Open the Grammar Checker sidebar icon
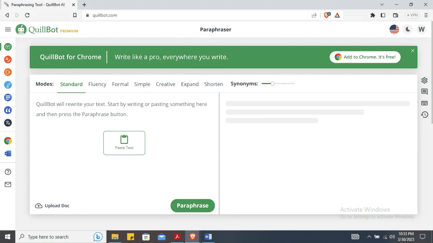433x243 pixels. tap(8, 60)
